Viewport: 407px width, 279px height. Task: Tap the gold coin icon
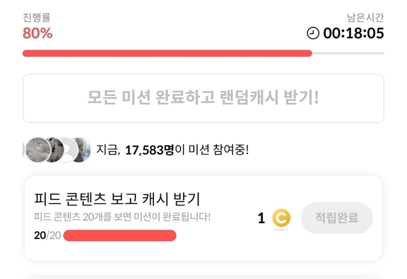click(x=281, y=219)
